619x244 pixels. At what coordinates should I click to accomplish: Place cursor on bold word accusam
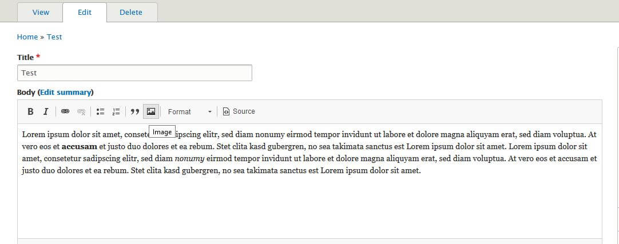(x=80, y=147)
